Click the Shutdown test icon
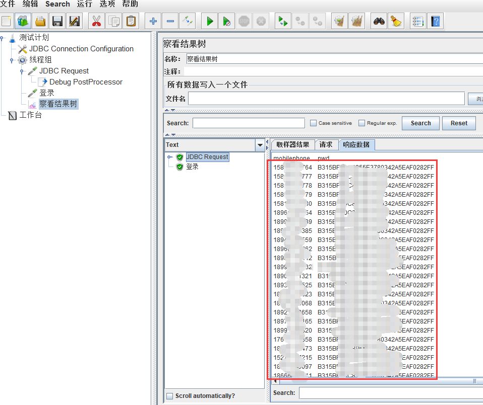 pos(261,21)
